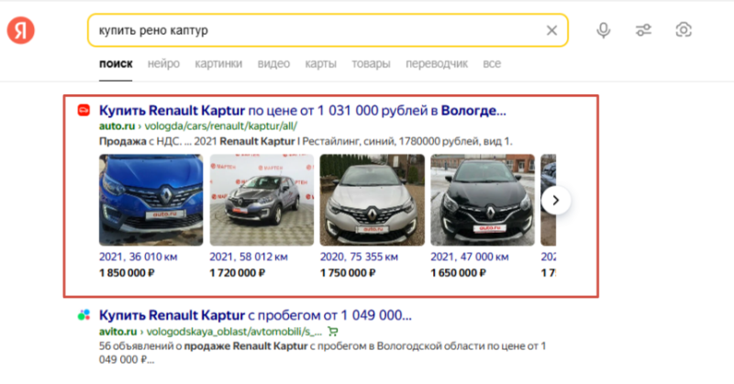Clear the search query with X icon
The height and width of the screenshot is (384, 734).
pyautogui.click(x=551, y=30)
